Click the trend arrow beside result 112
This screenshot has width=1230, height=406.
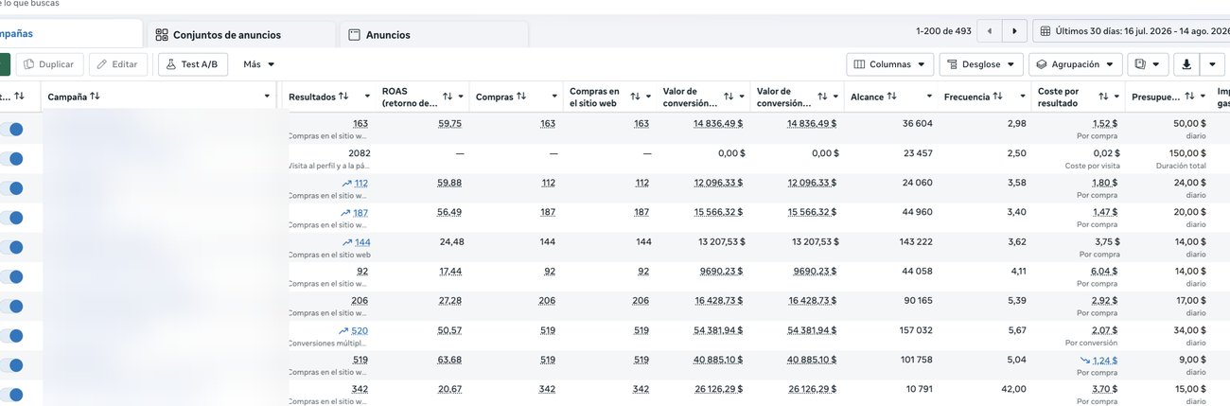point(346,184)
